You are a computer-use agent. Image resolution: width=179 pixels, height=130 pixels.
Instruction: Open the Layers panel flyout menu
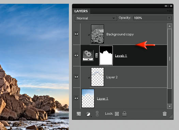[169, 11]
